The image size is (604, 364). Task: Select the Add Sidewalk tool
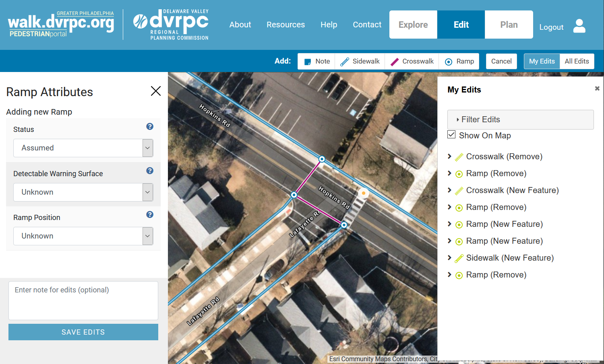tap(360, 62)
